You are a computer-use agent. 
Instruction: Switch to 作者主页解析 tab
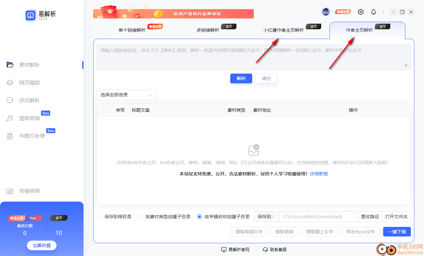tap(359, 30)
